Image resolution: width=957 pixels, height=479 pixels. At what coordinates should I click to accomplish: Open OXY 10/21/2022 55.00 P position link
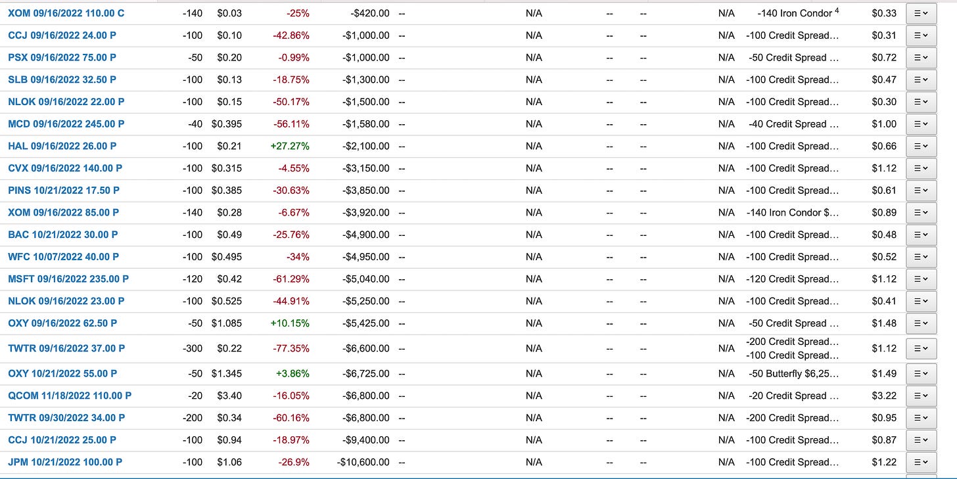pyautogui.click(x=62, y=373)
